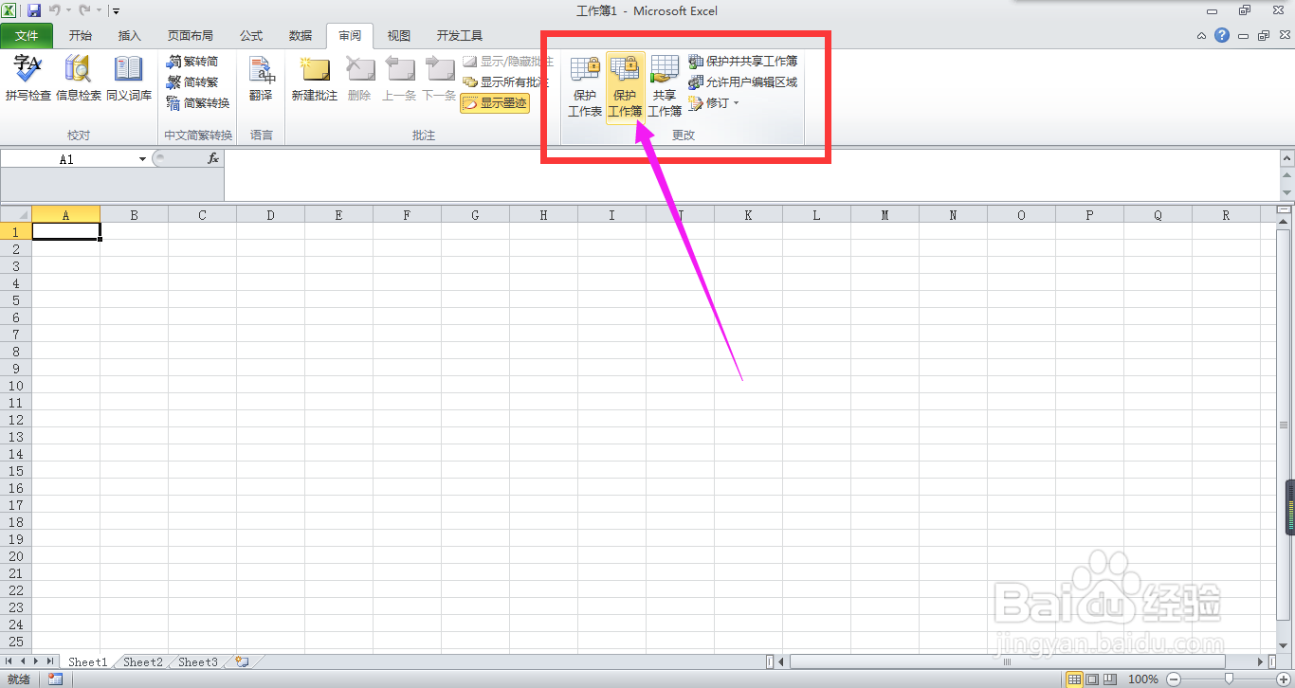The width and height of the screenshot is (1295, 688).
Task: Click Show/Hide Comment (显示/隐藏批注)
Action: [507, 62]
